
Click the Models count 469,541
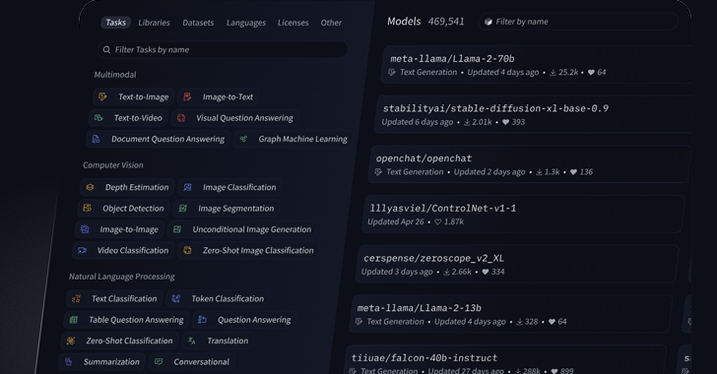(x=446, y=22)
